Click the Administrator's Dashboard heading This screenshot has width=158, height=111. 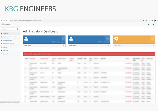41,31
